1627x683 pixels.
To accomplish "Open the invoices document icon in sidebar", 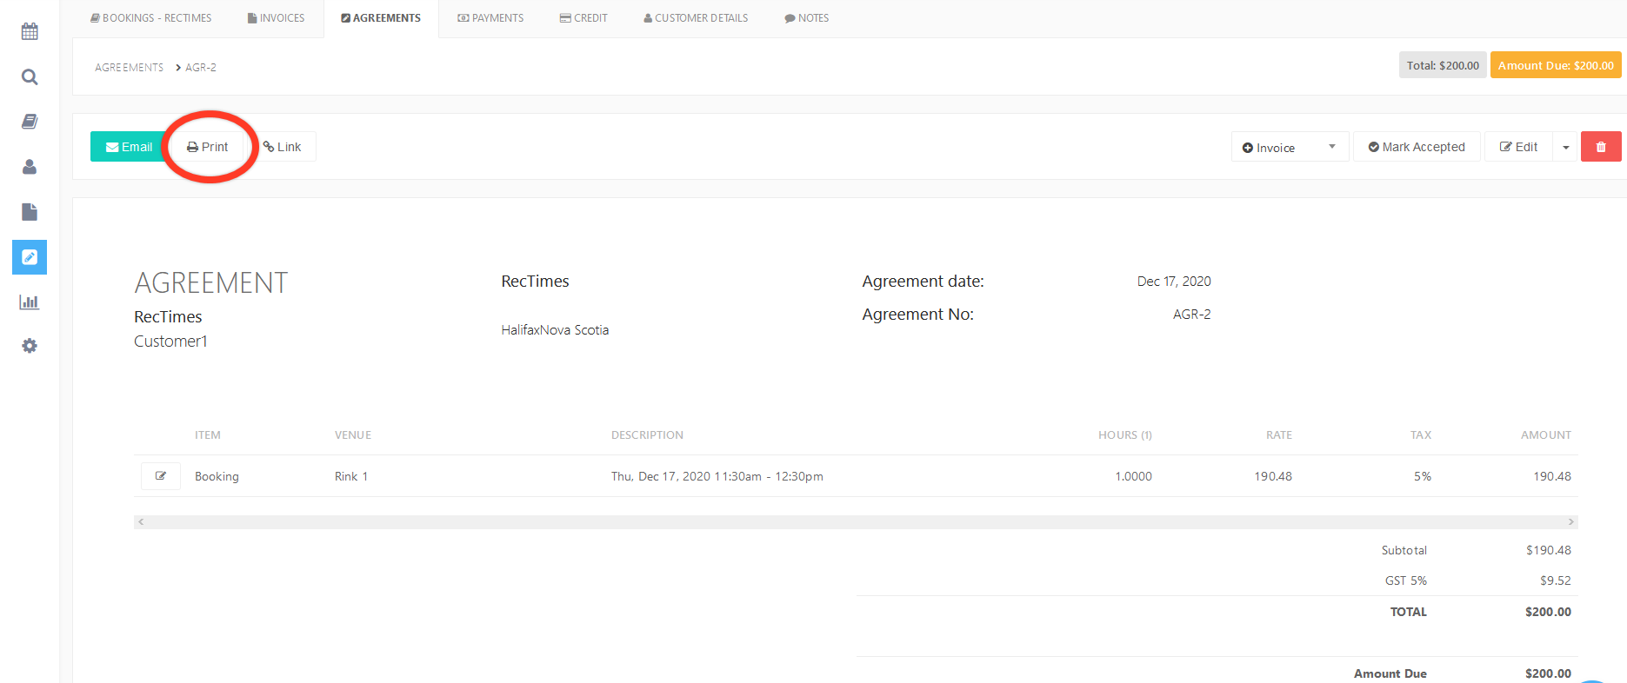I will click(30, 212).
